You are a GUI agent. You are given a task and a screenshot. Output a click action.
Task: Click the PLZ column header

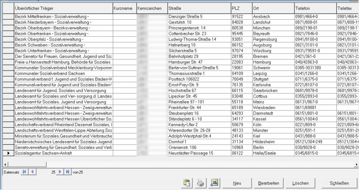coord(241,8)
